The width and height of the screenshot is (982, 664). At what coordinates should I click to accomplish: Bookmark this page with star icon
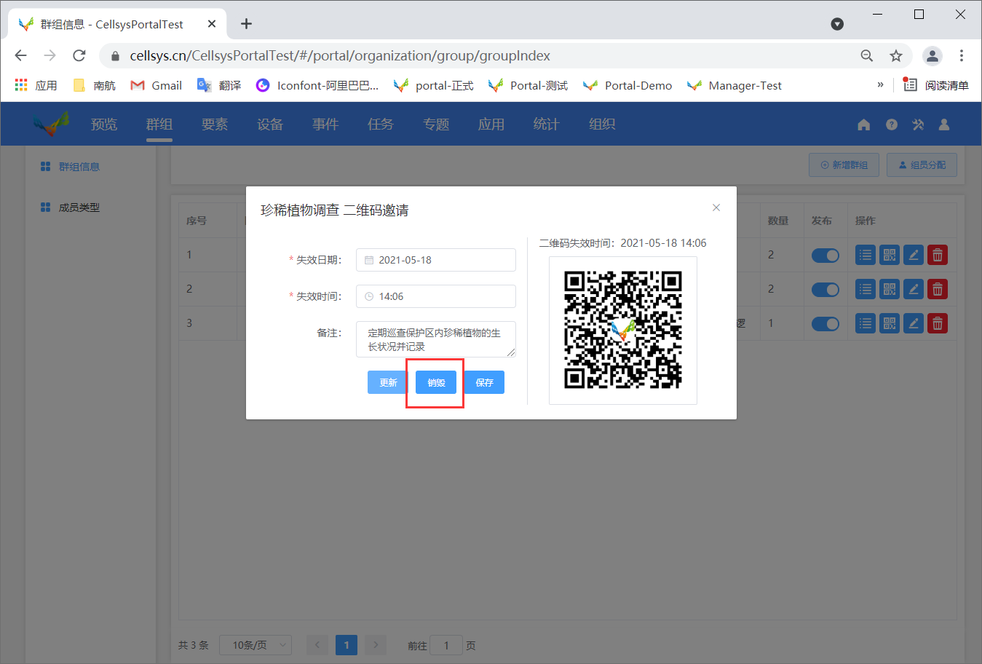pos(896,55)
